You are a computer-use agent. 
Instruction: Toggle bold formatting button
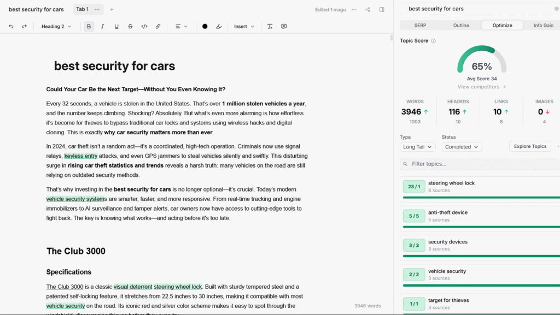point(89,26)
